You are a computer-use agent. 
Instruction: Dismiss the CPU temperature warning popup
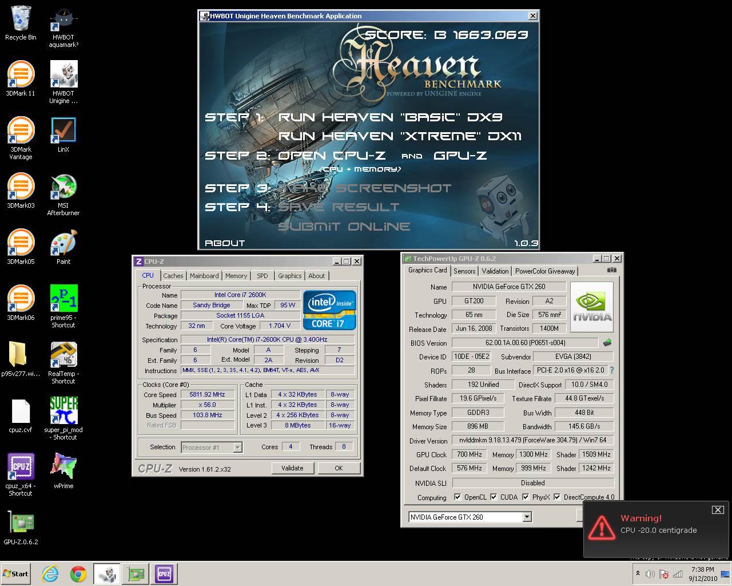tap(718, 510)
